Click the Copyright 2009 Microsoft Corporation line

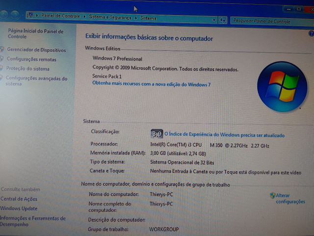165,68
